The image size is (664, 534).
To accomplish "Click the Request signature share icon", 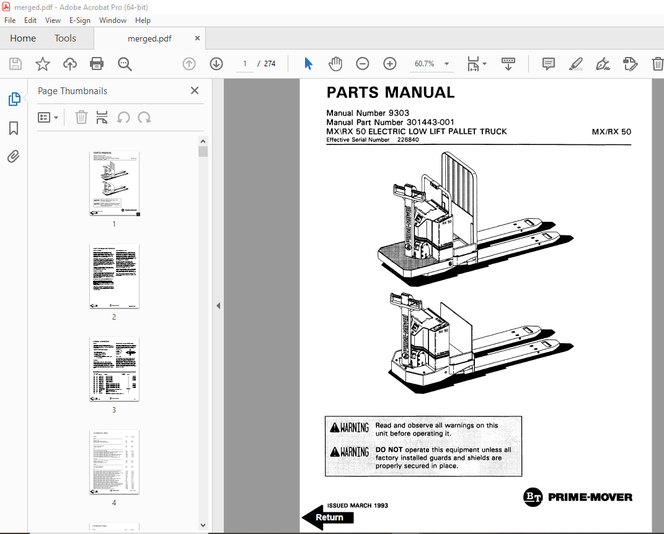I will [x=630, y=64].
